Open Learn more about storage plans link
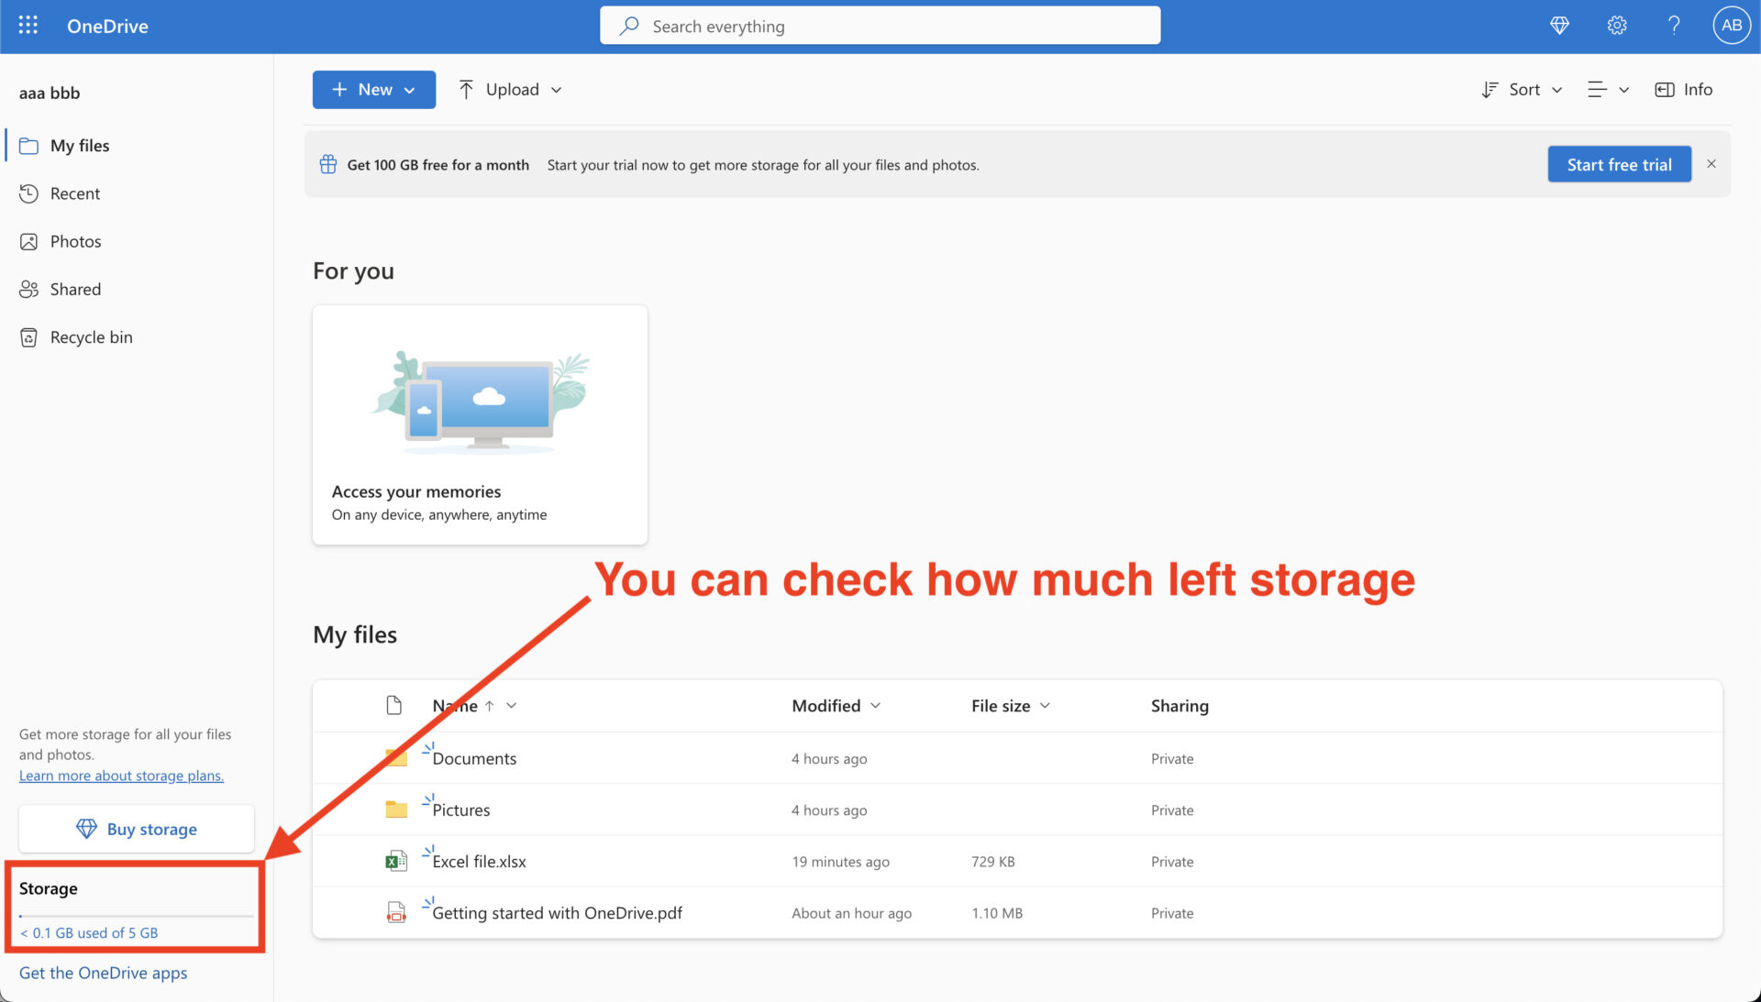This screenshot has width=1761, height=1002. coord(121,775)
